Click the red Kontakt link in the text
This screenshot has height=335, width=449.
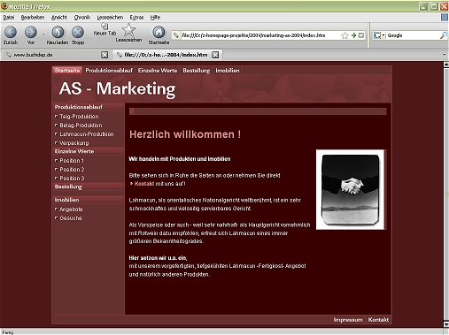(x=144, y=184)
